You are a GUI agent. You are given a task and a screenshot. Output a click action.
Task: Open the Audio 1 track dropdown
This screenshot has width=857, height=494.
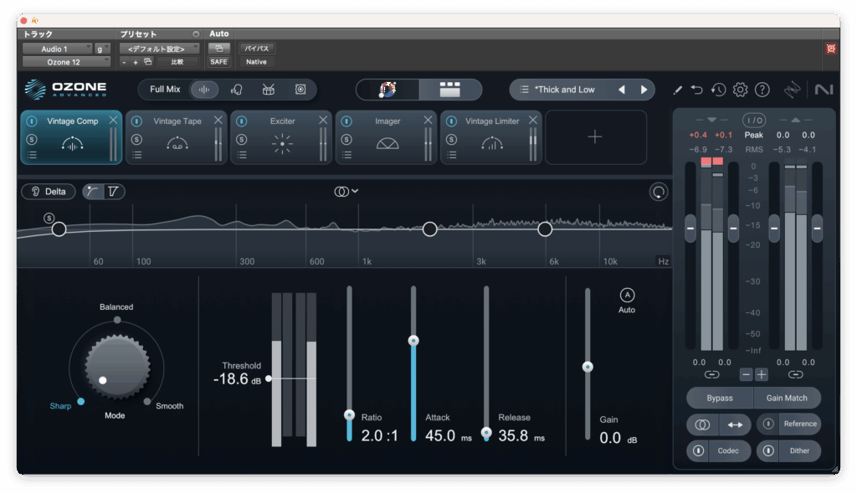[x=56, y=49]
